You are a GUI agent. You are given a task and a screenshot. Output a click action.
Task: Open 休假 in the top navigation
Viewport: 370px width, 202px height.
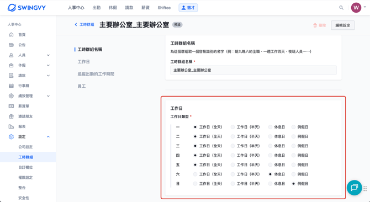tap(113, 8)
